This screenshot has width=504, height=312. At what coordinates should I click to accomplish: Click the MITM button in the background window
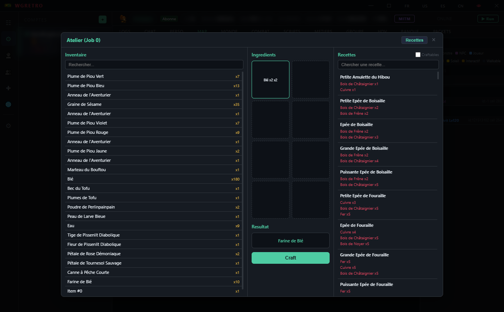click(x=405, y=19)
